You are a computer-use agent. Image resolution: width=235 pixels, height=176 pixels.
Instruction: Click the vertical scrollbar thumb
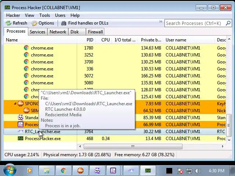point(229,125)
